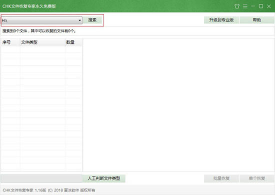
Task: Maximize the CHK recovery window
Action: [x=261, y=6]
